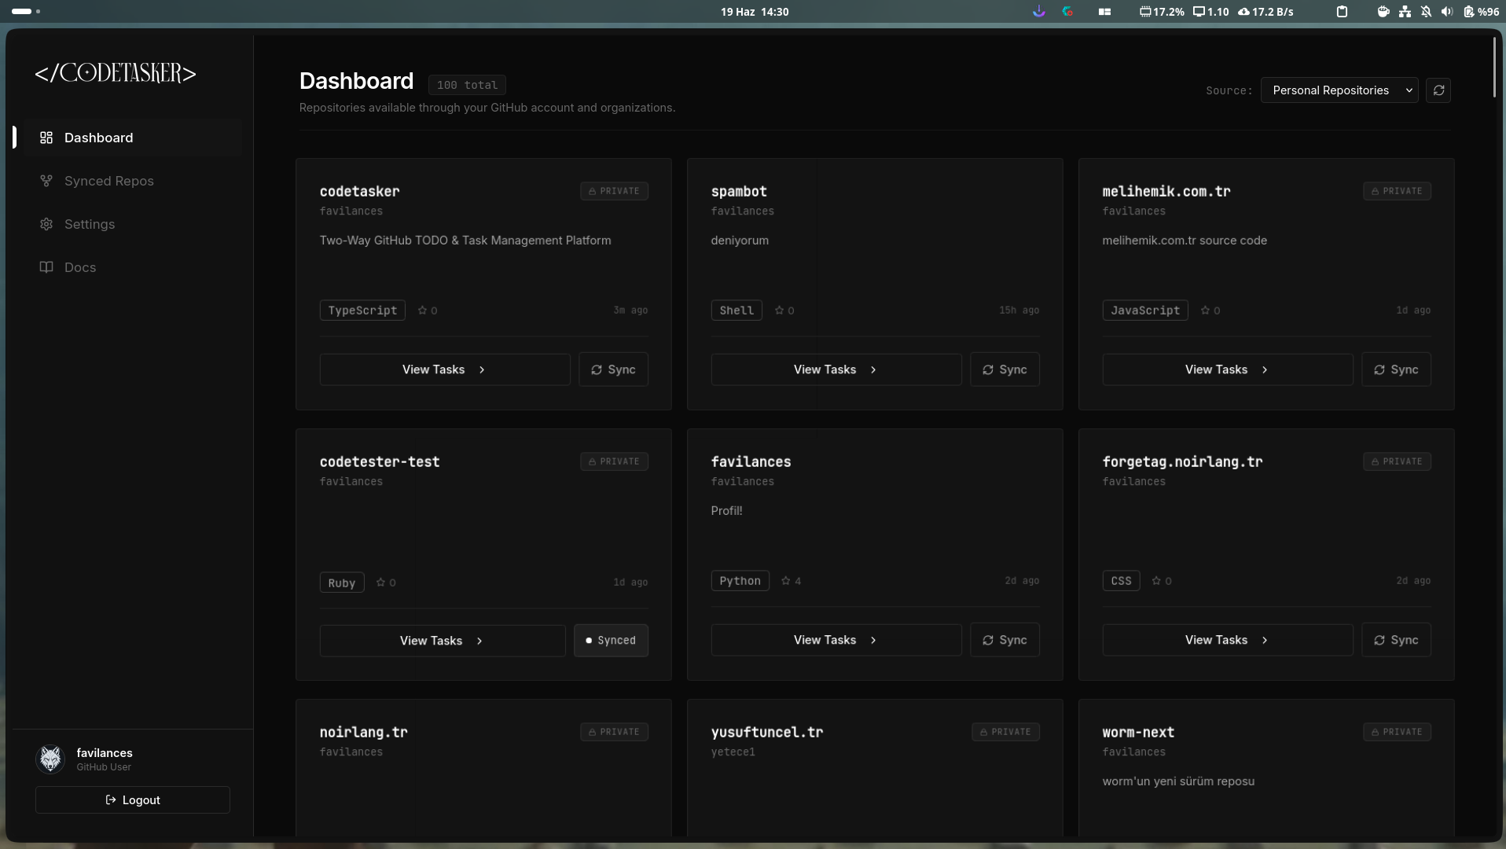This screenshot has width=1506, height=849.
Task: Open the clipboard tray icon
Action: [x=1342, y=12]
